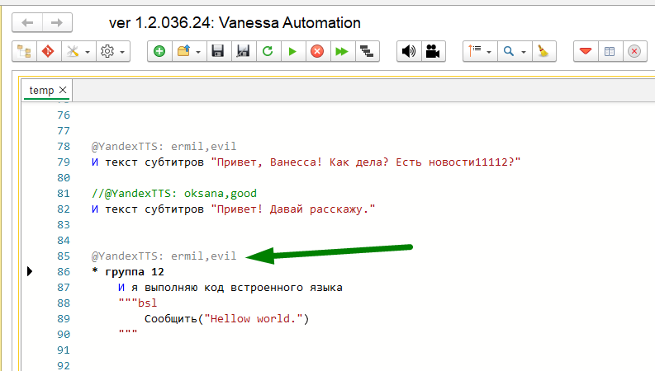Viewport: 655px width, 371px height.
Task: Expand the open-folder dropdown arrow
Action: tap(198, 53)
